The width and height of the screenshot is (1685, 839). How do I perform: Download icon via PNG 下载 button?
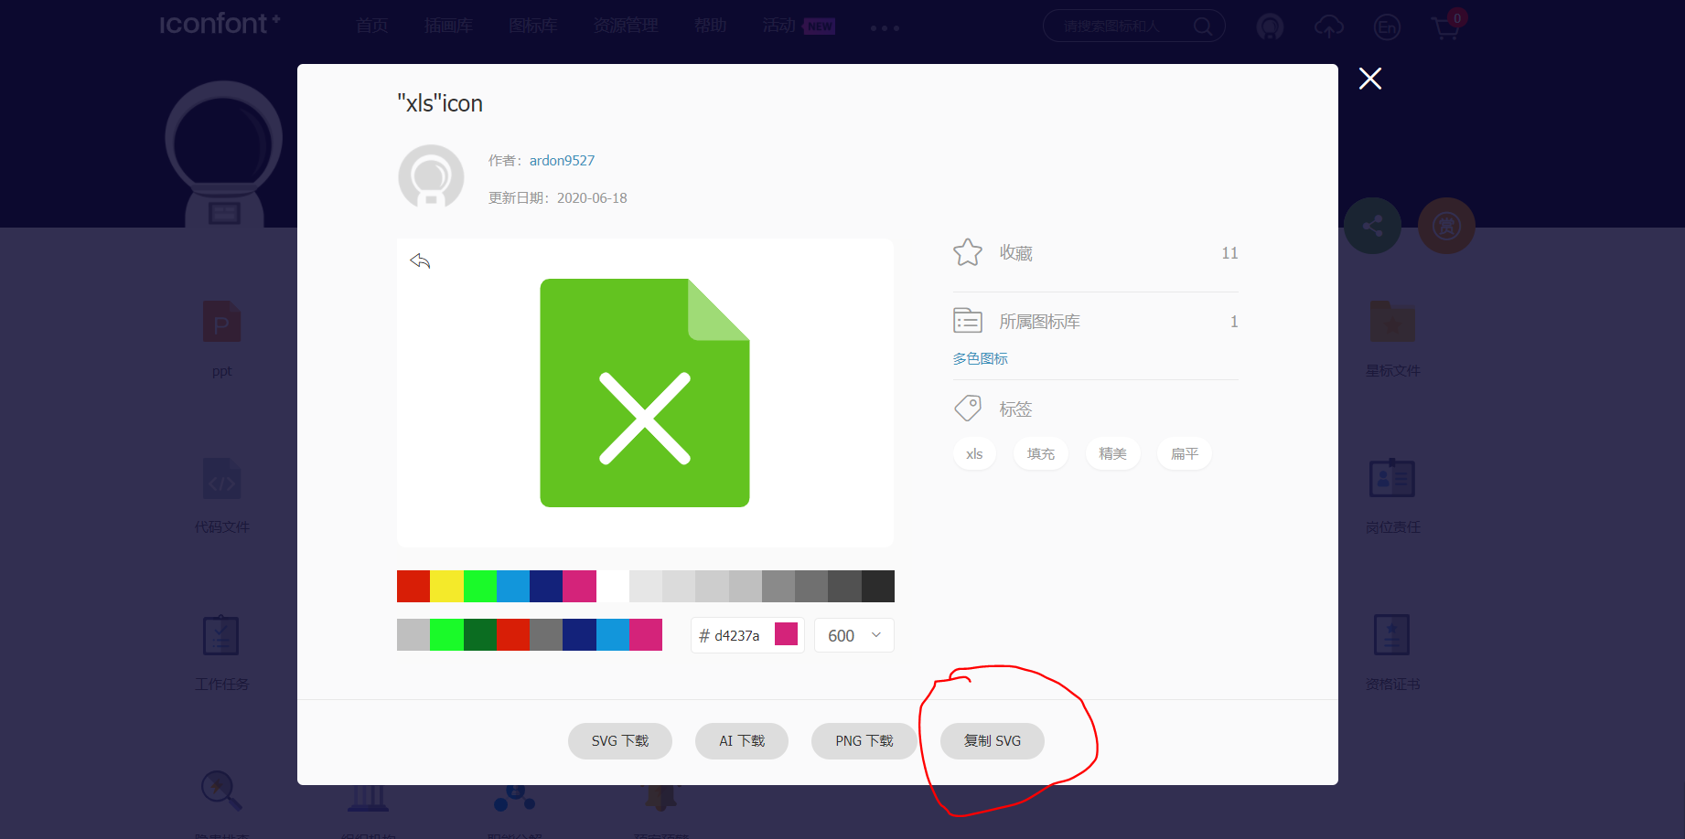tap(864, 740)
